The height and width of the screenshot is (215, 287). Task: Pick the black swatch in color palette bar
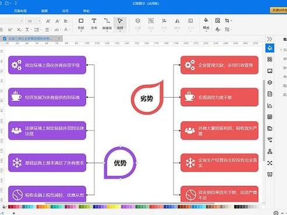[235, 207]
